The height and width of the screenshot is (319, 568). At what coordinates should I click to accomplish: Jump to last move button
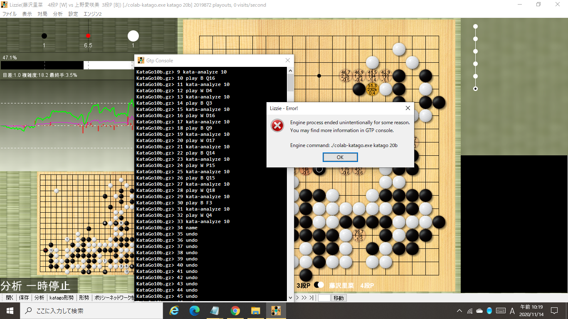311,298
